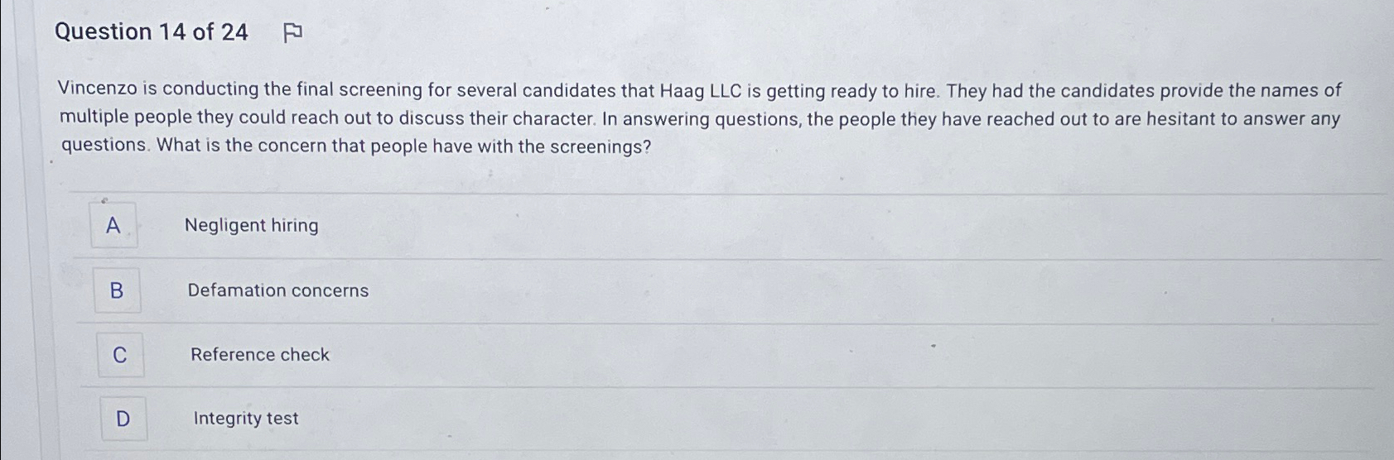Click the number '24' in the question counter

point(235,32)
